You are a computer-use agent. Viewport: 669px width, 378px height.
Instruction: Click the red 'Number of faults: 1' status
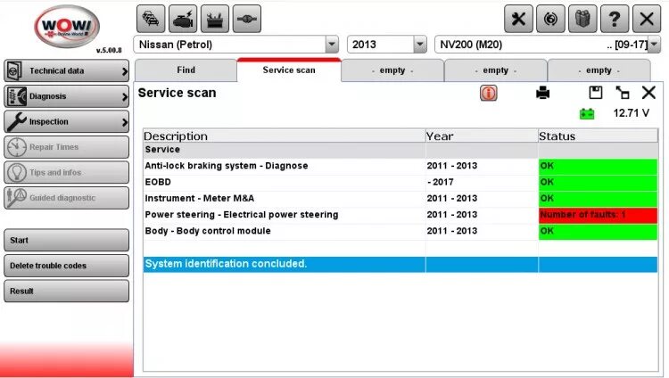(x=598, y=215)
